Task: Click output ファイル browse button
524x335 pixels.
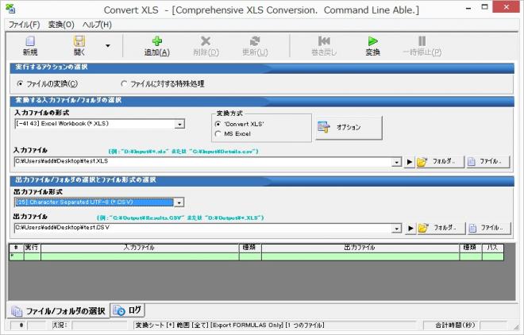Action: (x=489, y=228)
